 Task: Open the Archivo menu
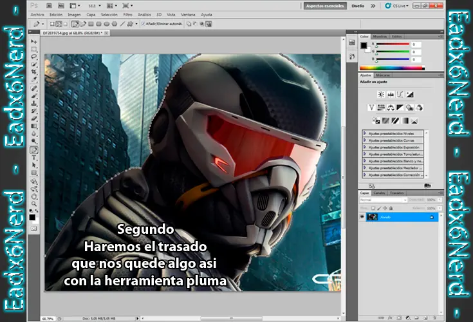(37, 14)
